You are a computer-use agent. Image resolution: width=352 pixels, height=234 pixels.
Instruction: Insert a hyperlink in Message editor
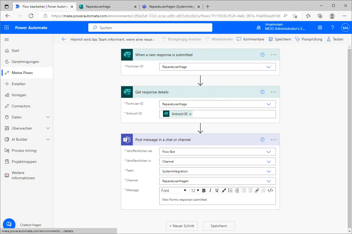257,190
